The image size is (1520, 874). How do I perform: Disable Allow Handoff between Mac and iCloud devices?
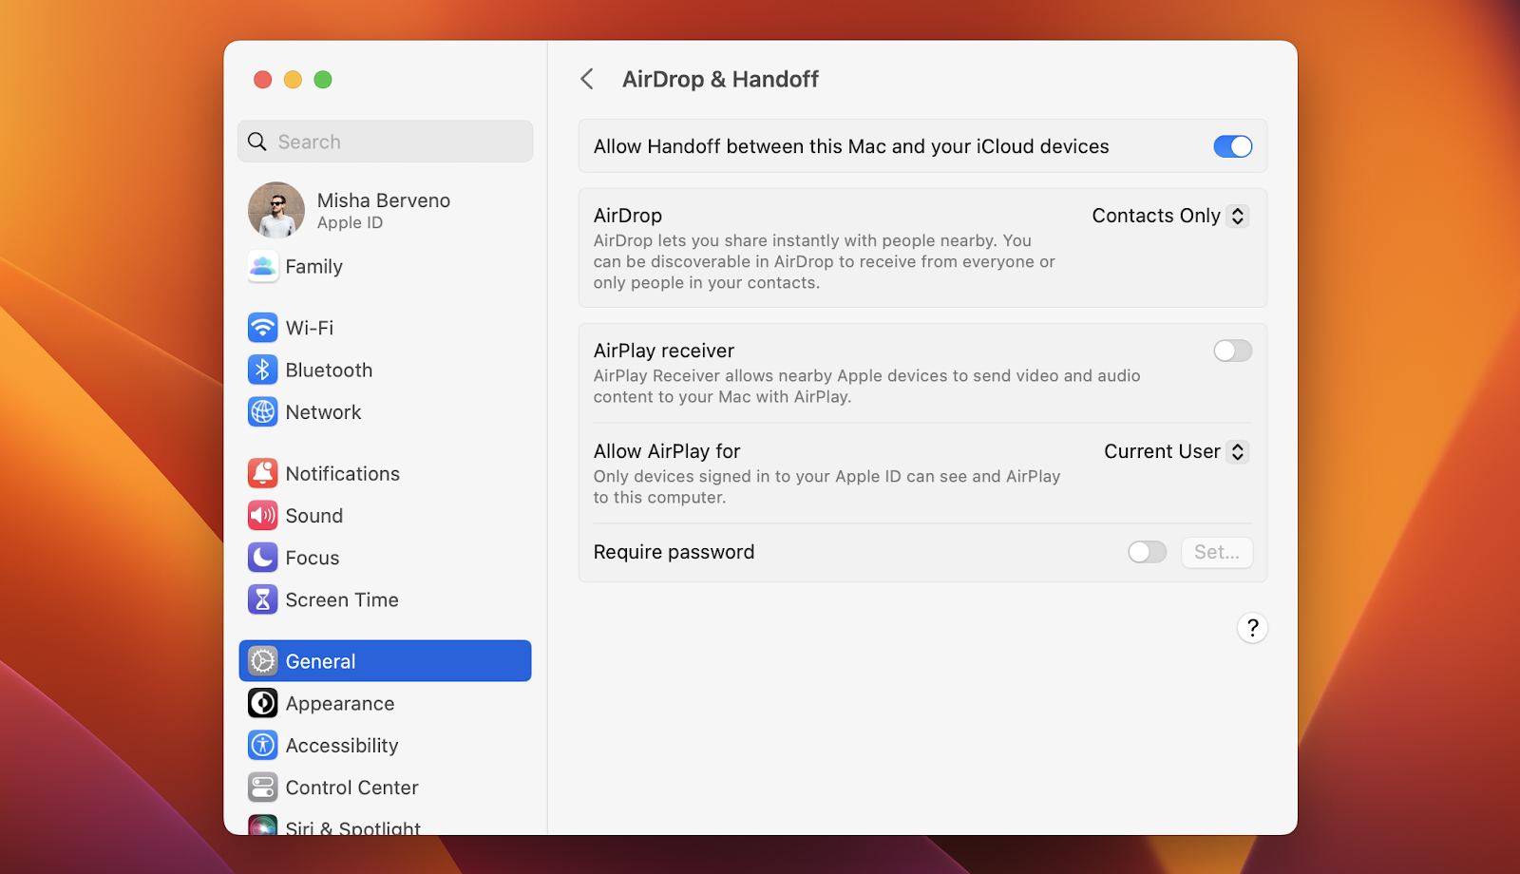pos(1232,146)
